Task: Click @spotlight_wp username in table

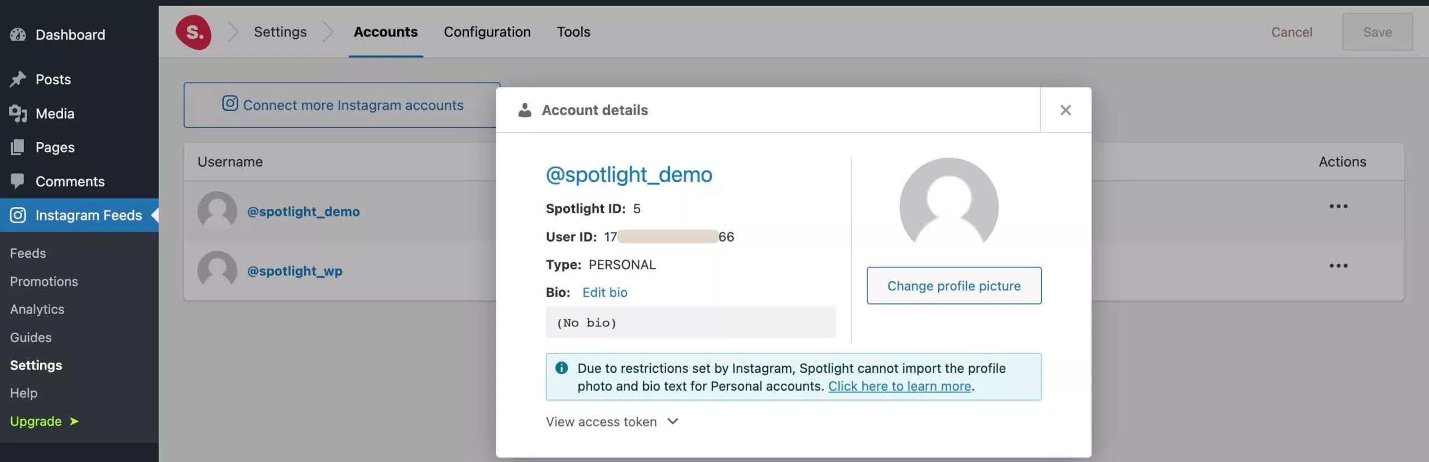Action: [295, 271]
